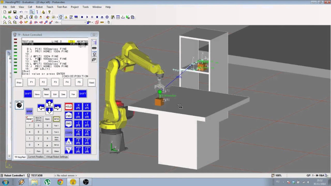Open the Teach menu
The image size is (331, 186).
[50, 7]
